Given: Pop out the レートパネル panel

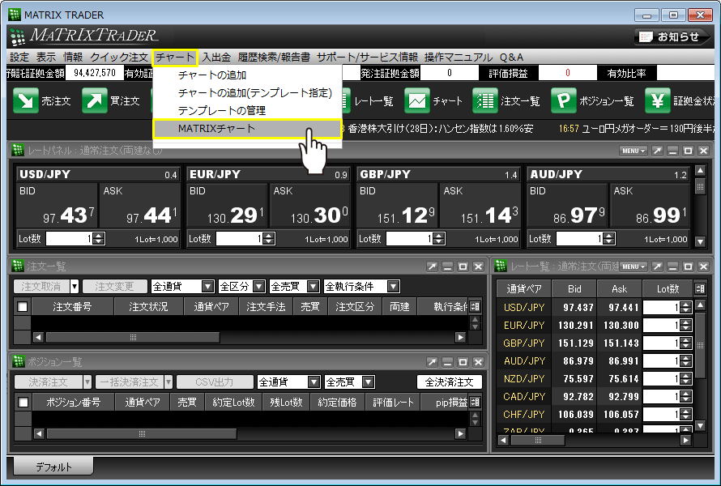Looking at the screenshot, I should 658,151.
